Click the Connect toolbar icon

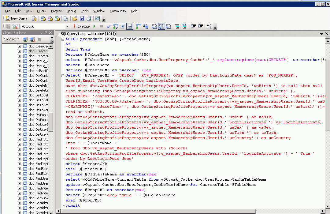point(8,26)
